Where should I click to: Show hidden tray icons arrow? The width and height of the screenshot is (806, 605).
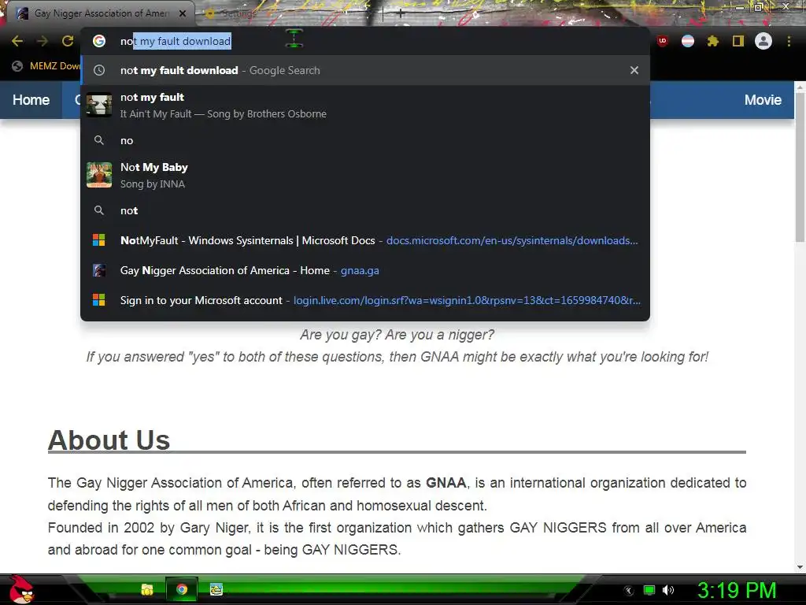(628, 590)
